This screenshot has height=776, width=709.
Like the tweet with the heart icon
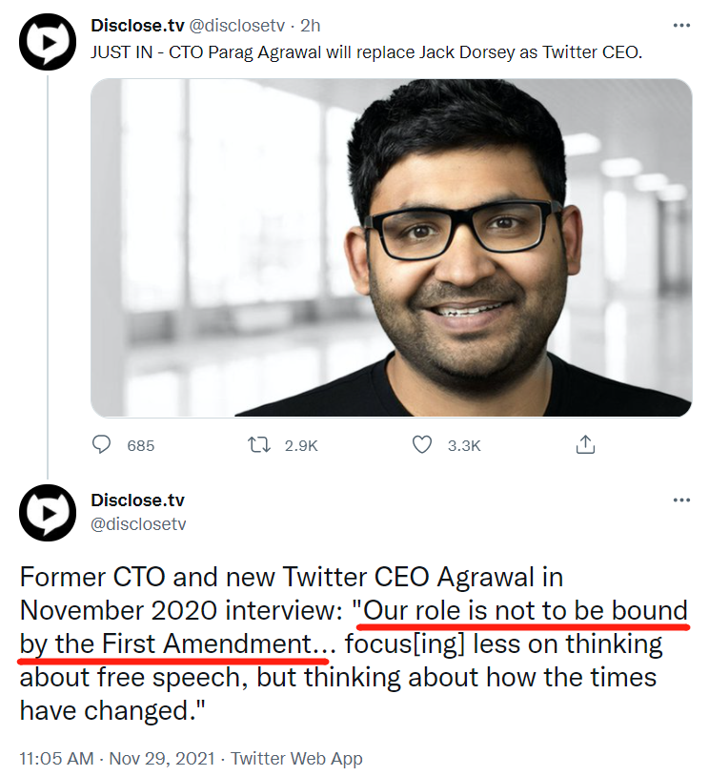[422, 444]
